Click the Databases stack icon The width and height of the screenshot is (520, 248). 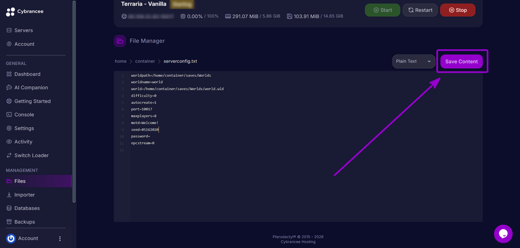(9, 208)
